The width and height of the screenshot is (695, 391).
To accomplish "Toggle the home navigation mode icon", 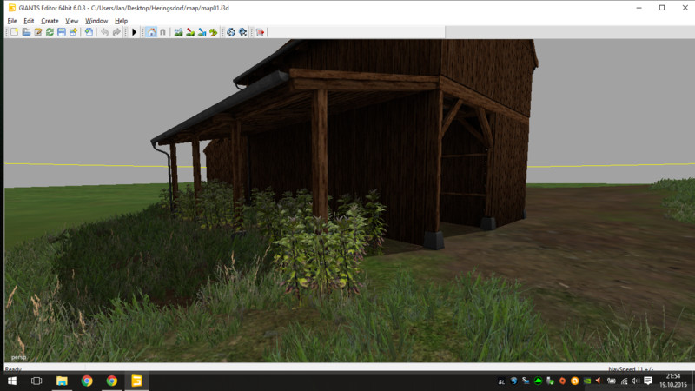I will 151,32.
